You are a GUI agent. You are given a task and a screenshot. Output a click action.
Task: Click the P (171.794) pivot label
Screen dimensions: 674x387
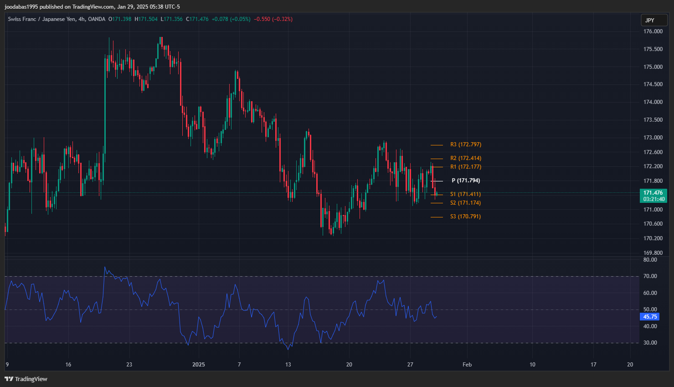(466, 181)
